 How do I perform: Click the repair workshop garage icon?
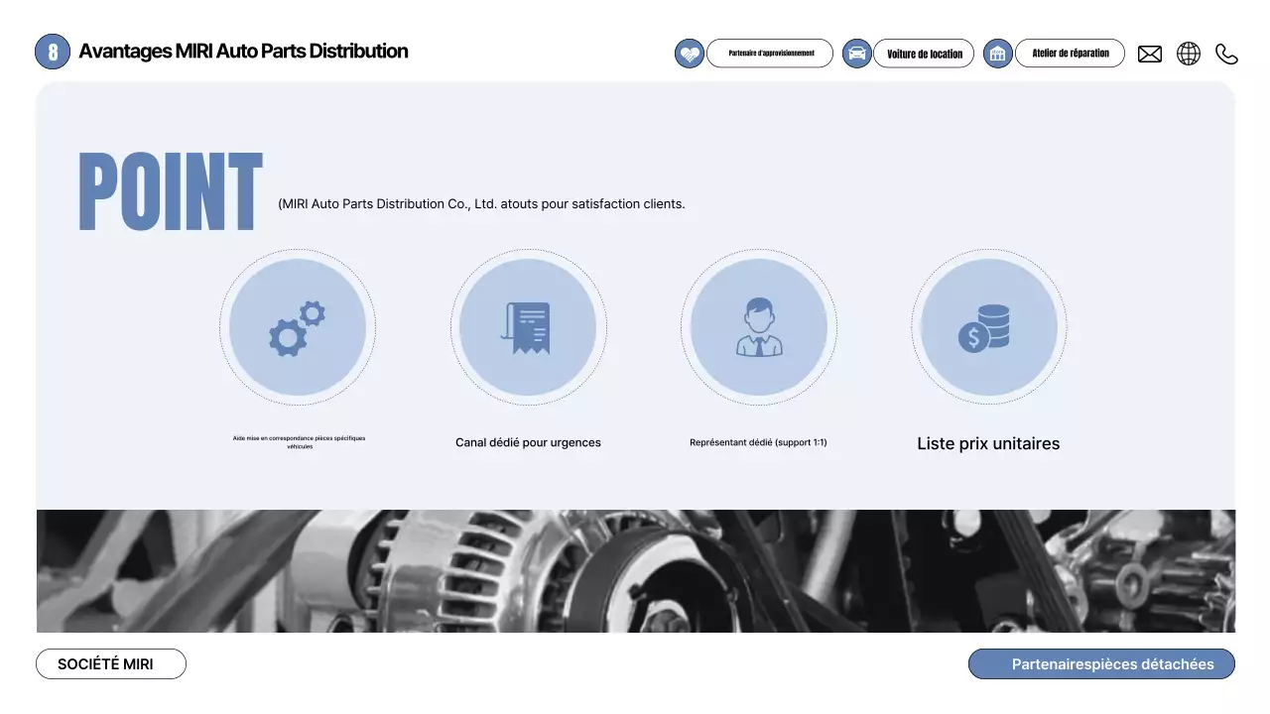click(x=998, y=54)
